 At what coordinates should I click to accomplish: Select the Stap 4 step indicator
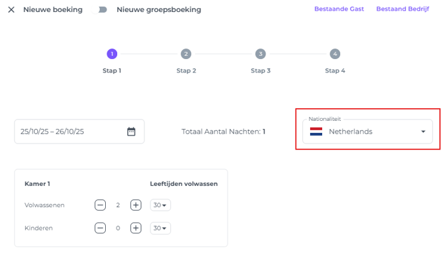335,54
